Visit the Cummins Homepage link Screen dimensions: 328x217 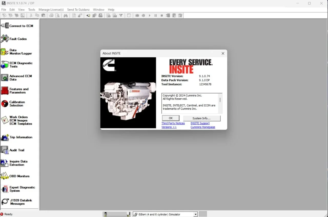(x=203, y=127)
